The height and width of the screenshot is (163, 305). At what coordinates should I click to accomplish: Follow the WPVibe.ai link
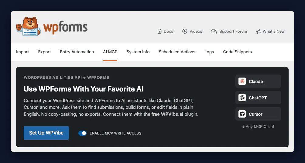pos(172,114)
